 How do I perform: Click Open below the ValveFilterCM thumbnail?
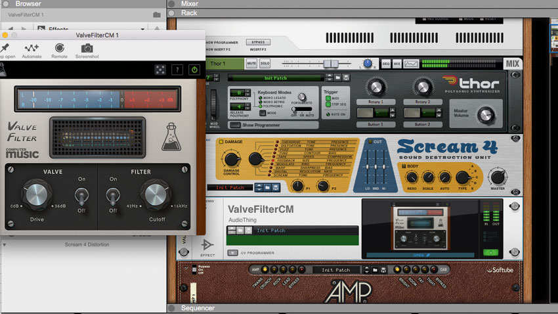coord(421,256)
